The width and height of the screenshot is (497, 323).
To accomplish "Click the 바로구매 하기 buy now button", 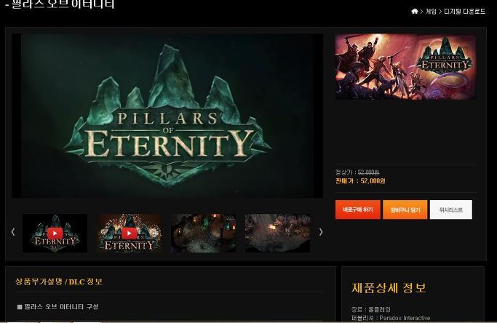I will pyautogui.click(x=358, y=210).
